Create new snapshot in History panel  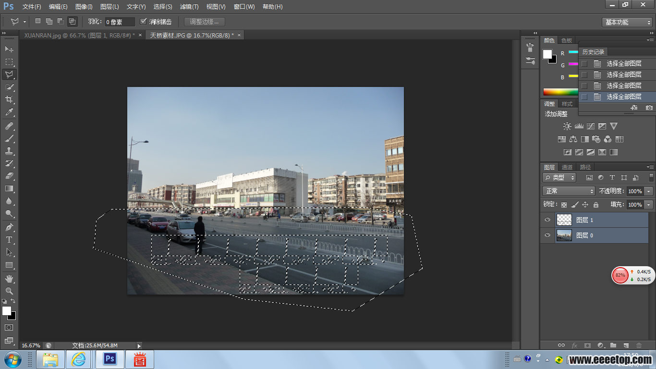[649, 108]
